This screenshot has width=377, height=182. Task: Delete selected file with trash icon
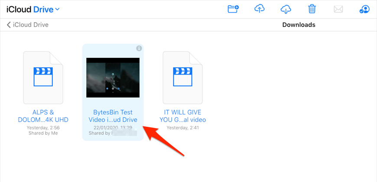coord(312,9)
